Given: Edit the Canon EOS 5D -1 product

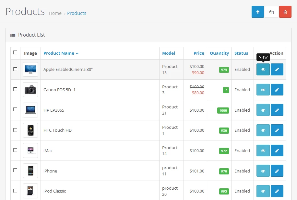Looking at the screenshot, I should click(x=277, y=90).
